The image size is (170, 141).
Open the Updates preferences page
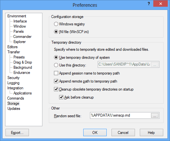point(14,109)
